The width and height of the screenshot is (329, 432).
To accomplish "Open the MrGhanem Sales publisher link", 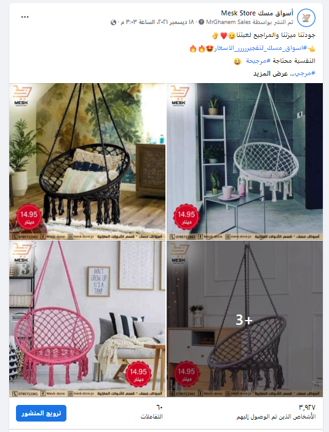I will click(x=228, y=22).
